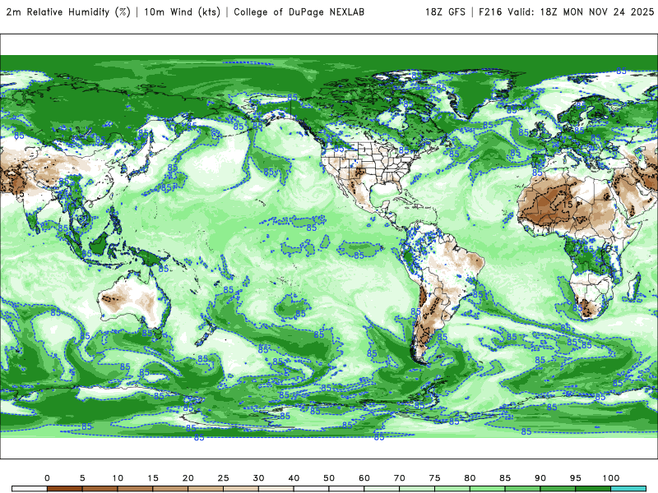Viewport: 658px width, 493px height.
Task: Pick the brown 5–10 legend swatch
Action: point(100,489)
